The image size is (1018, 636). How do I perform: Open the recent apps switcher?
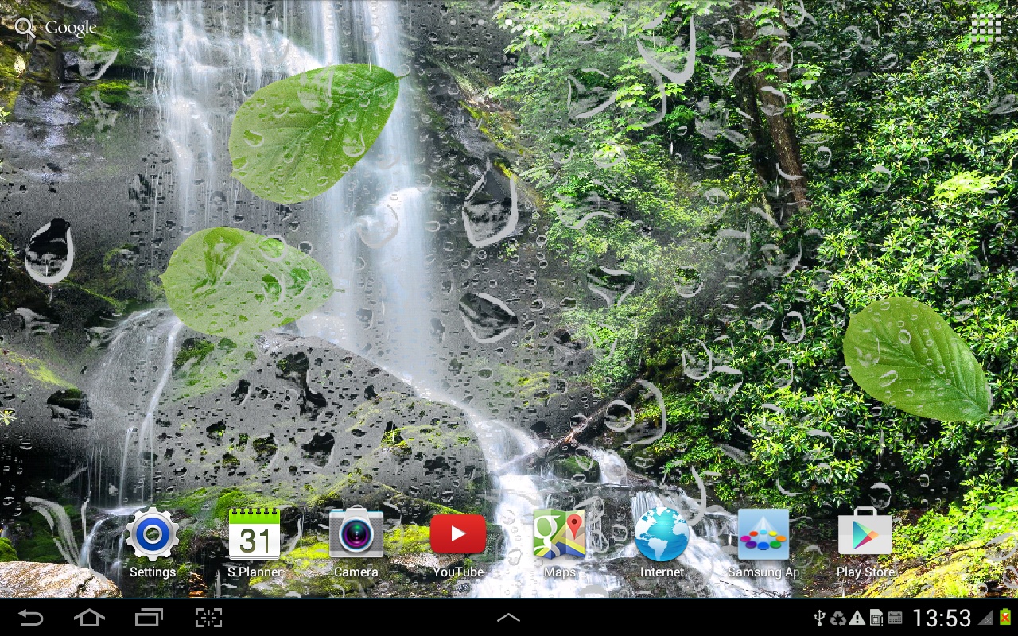(149, 618)
